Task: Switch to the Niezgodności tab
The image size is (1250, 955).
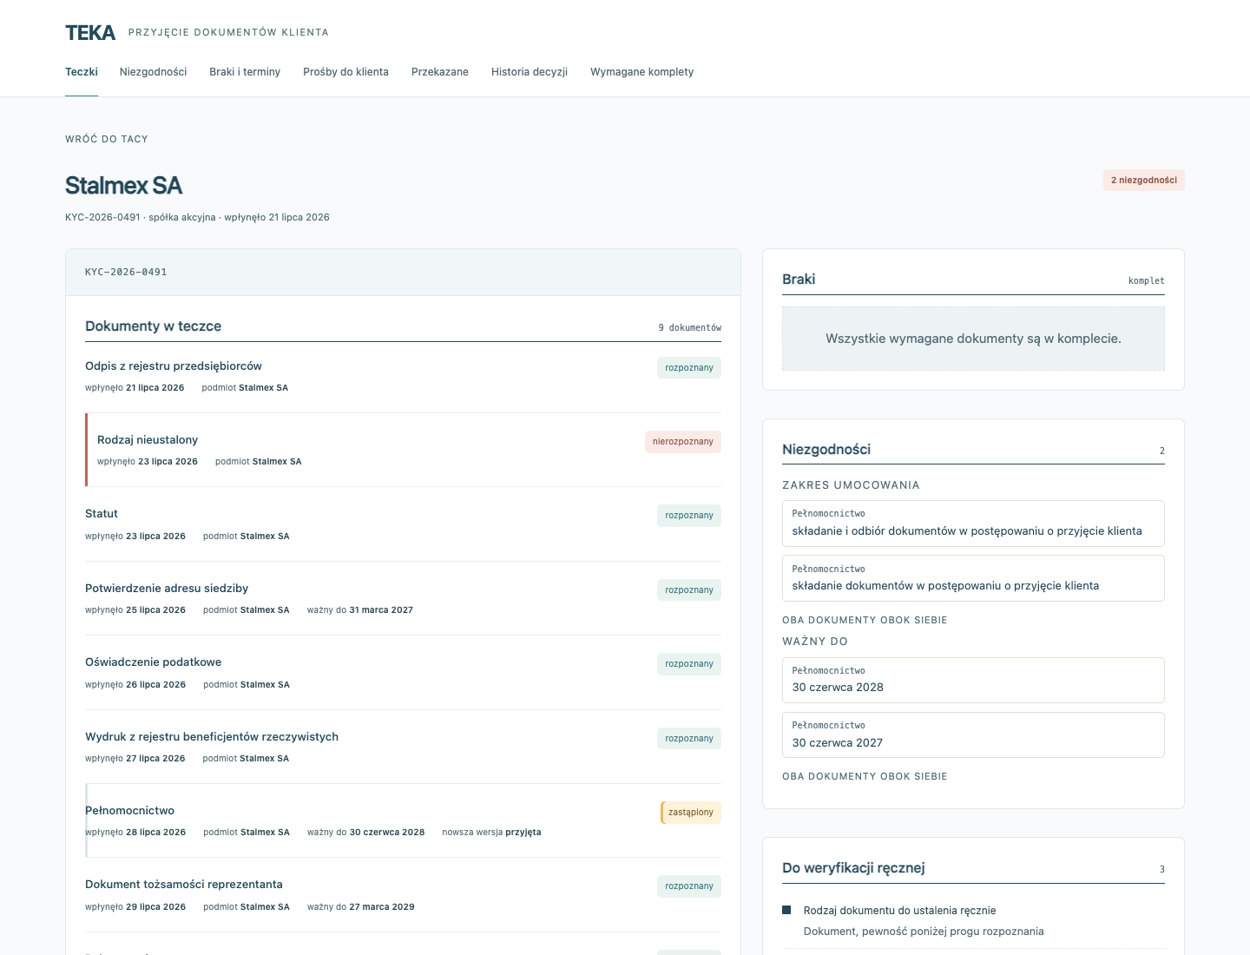Action: tap(153, 72)
